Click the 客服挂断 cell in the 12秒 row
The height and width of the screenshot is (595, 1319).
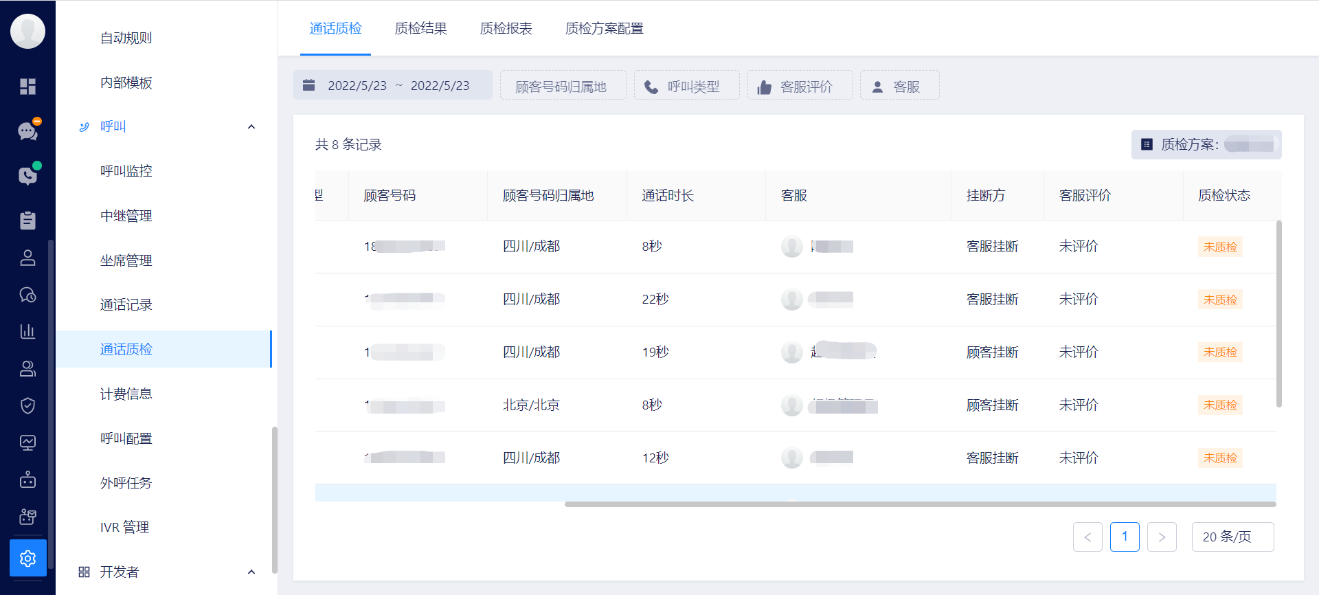pyautogui.click(x=992, y=458)
